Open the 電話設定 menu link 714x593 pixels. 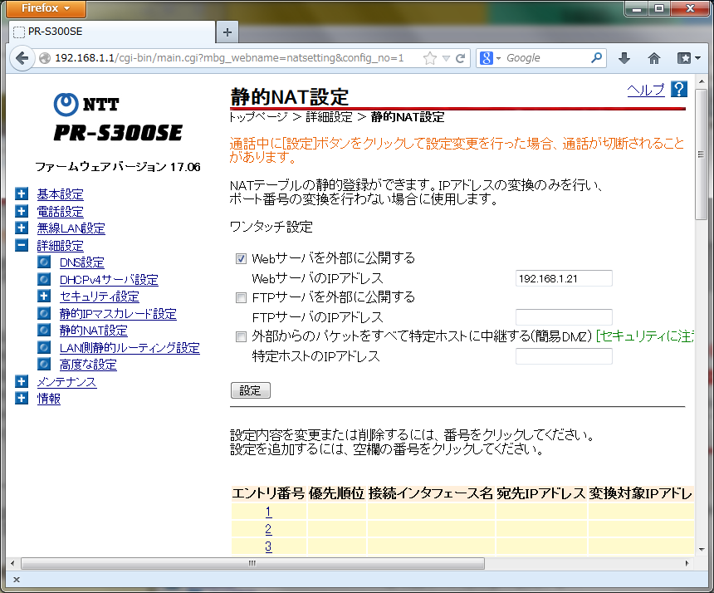click(x=60, y=212)
